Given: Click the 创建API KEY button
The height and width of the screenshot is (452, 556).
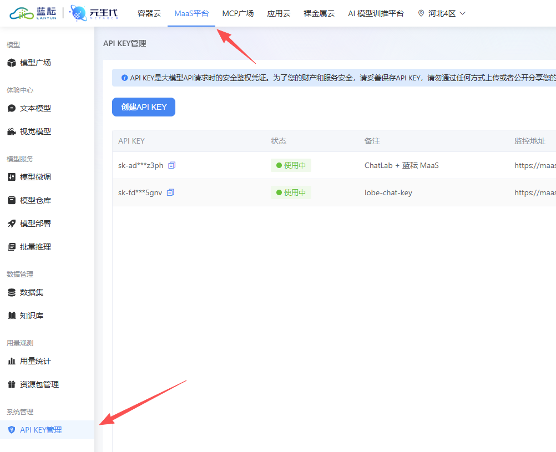Looking at the screenshot, I should point(143,107).
